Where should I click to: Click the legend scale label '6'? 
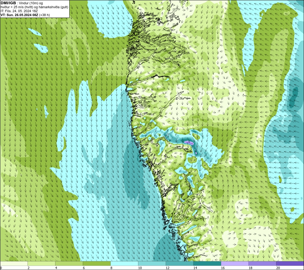(84, 268)
